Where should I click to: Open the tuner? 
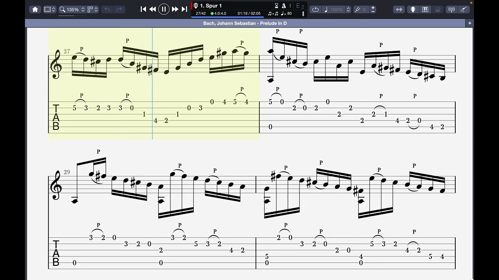click(451, 9)
